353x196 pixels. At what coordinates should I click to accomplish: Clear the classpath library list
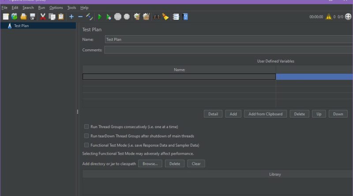click(196, 164)
